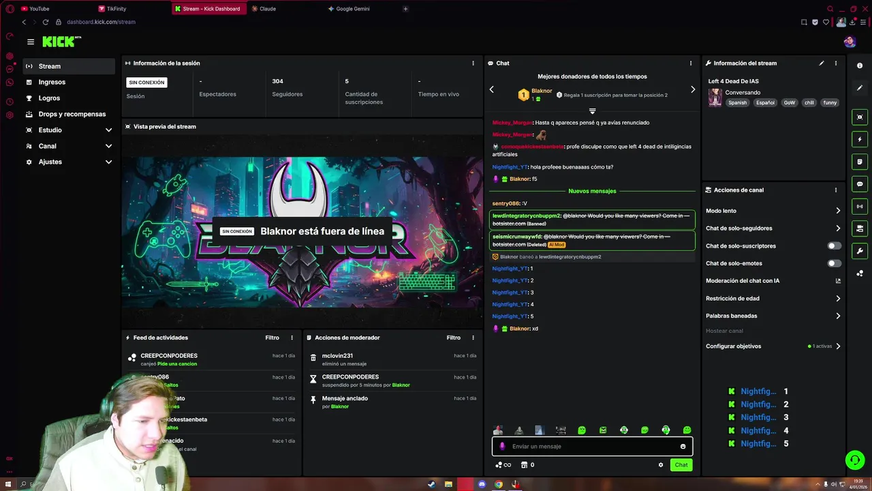Open the hamburger menu beside KICK logo
This screenshot has width=872, height=491.
[x=30, y=42]
